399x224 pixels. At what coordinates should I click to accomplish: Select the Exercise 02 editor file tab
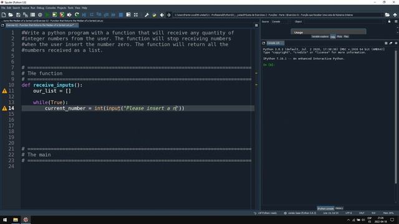point(42,26)
